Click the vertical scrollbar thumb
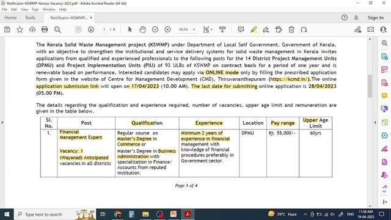The image size is (391, 220). [370, 86]
